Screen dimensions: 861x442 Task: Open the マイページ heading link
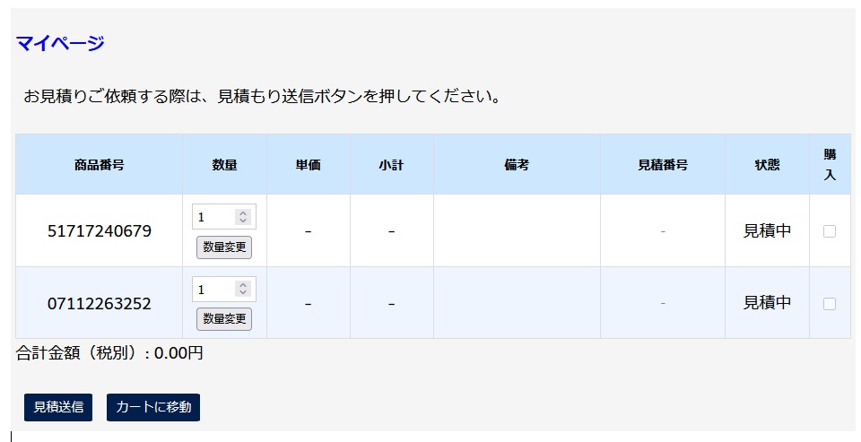pyautogui.click(x=60, y=42)
